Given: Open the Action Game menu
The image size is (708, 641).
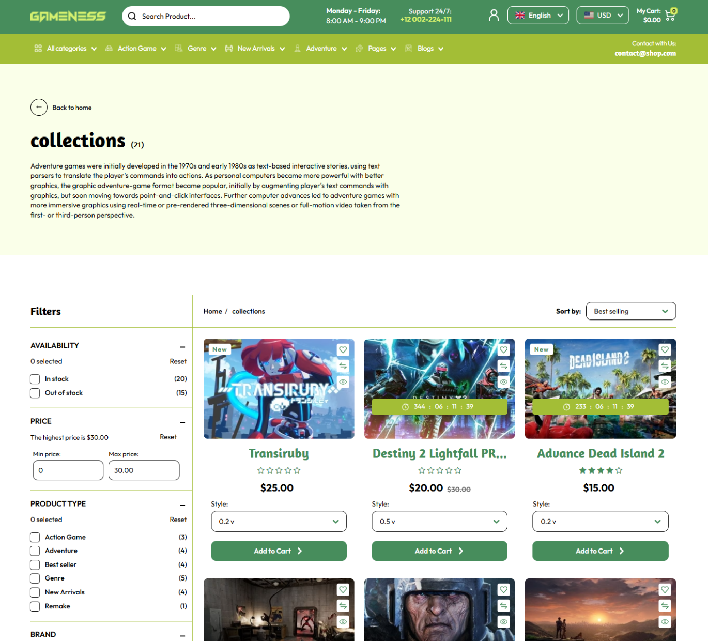Looking at the screenshot, I should point(136,49).
